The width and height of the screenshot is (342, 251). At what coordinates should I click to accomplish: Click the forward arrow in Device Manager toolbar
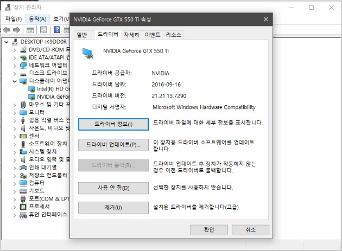point(17,30)
